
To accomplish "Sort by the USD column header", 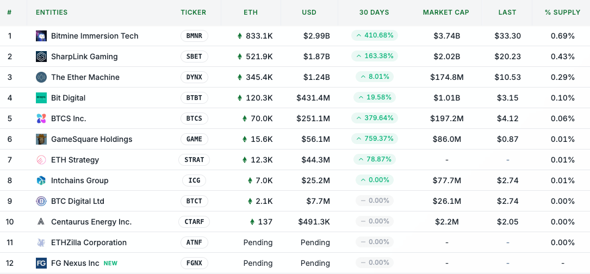I will click(x=309, y=13).
